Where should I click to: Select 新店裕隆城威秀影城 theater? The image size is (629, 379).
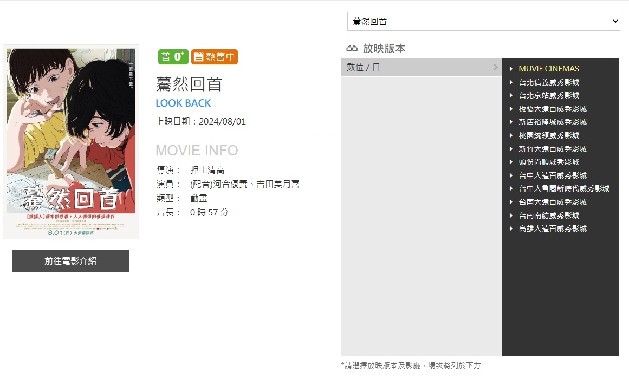(553, 122)
